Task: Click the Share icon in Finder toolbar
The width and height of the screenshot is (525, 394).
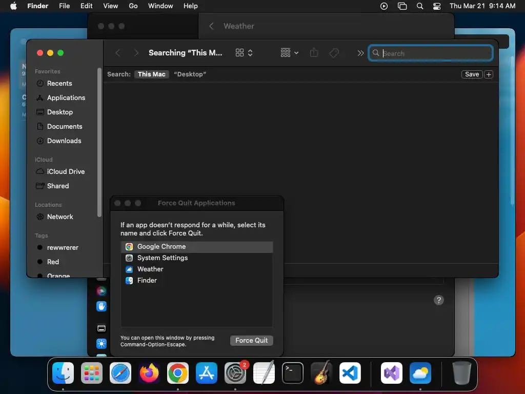Action: [x=314, y=53]
